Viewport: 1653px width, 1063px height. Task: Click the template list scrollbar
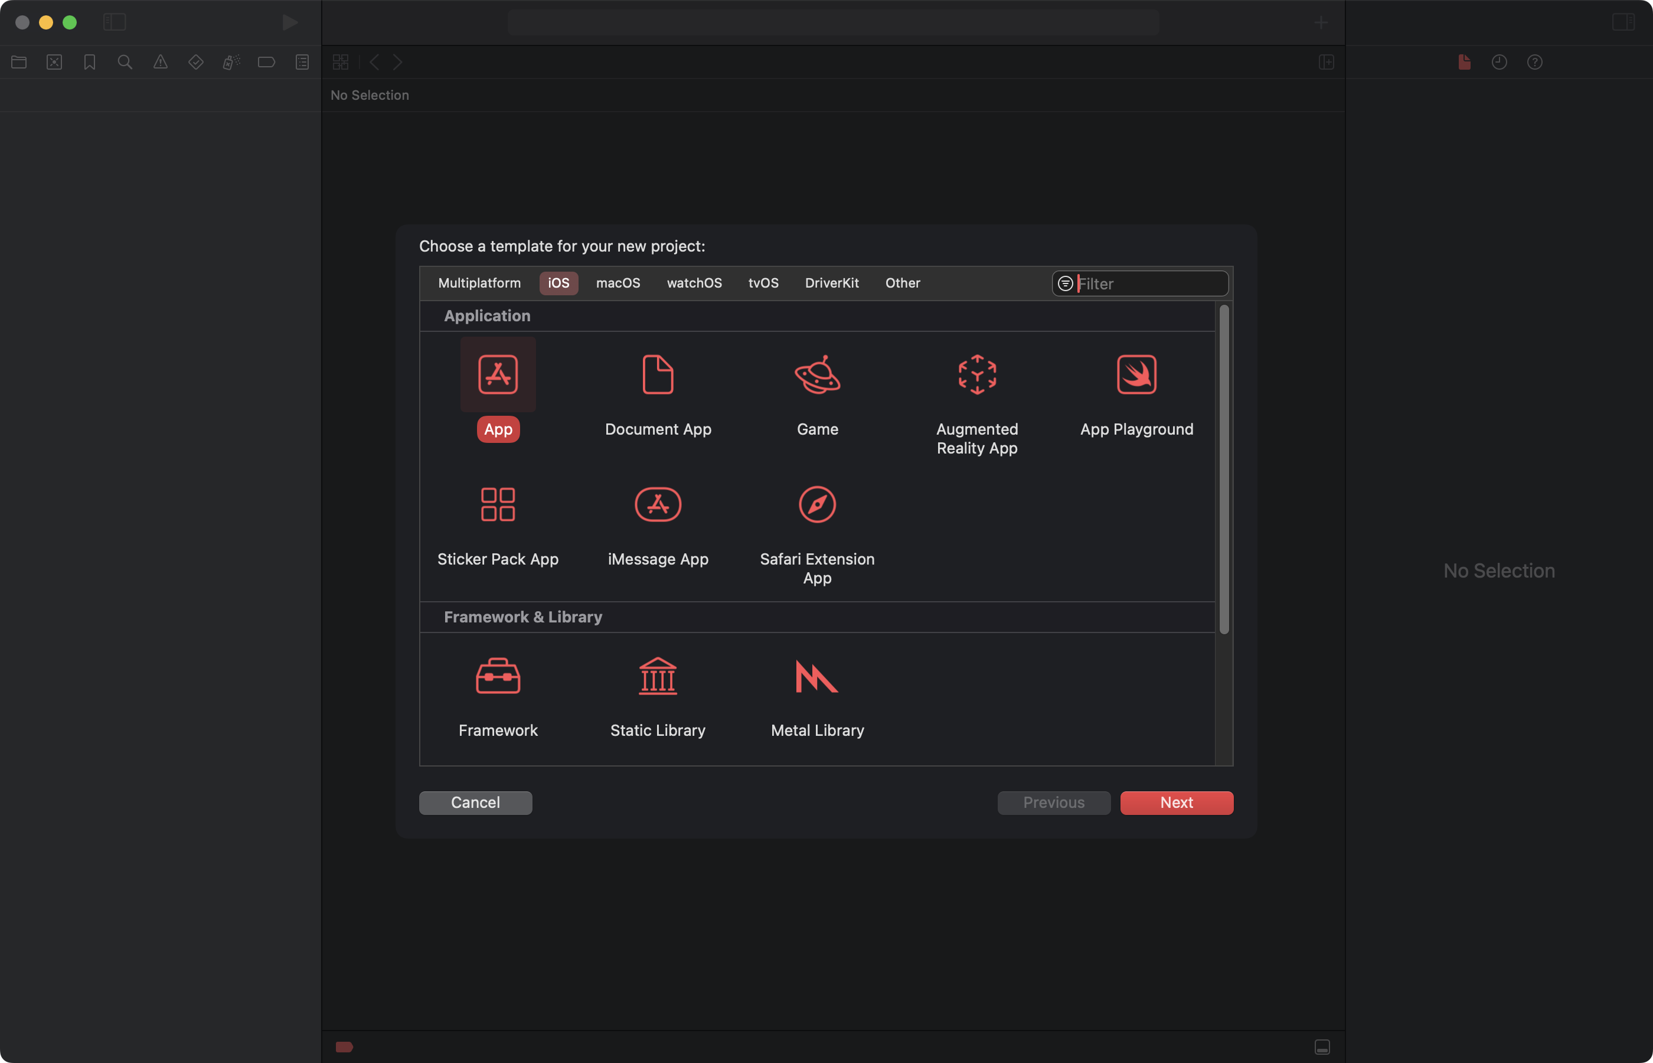point(1224,469)
